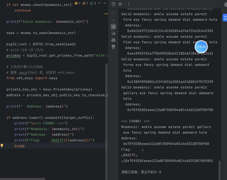
Task: Click the yellow intention lightbulb icon
Action: (2, 145)
